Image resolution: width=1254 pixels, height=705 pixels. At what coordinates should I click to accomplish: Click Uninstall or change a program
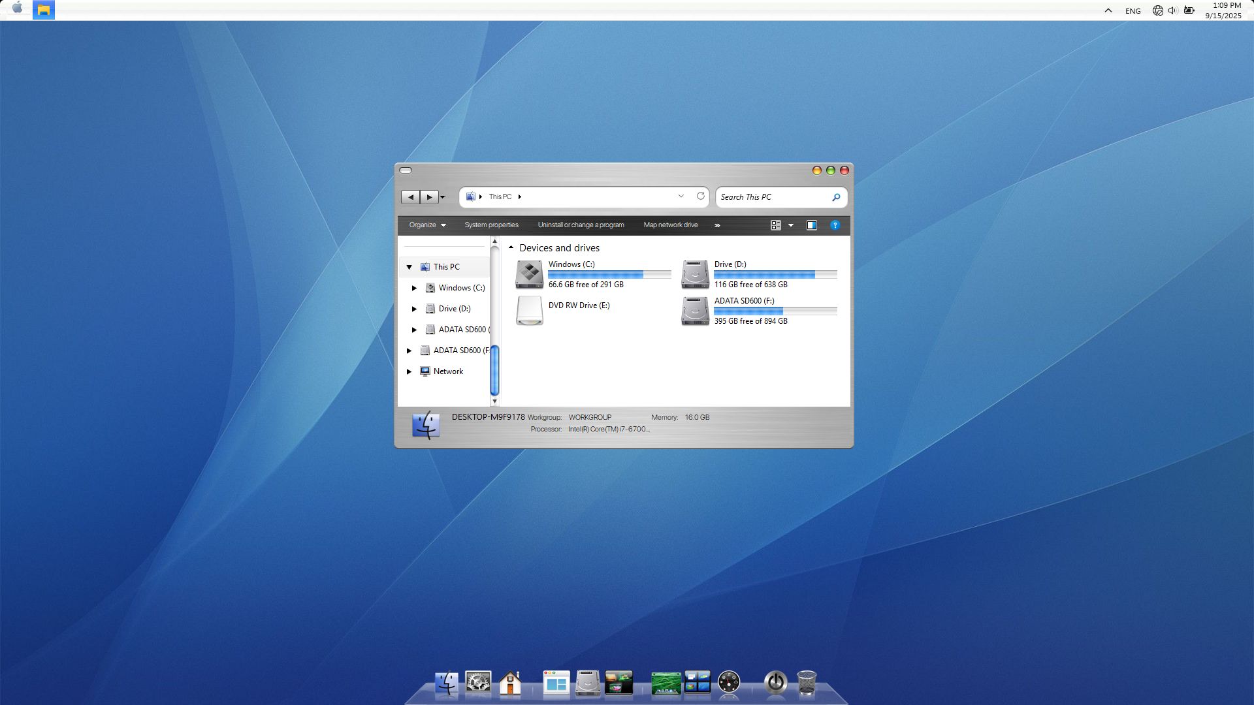(581, 225)
